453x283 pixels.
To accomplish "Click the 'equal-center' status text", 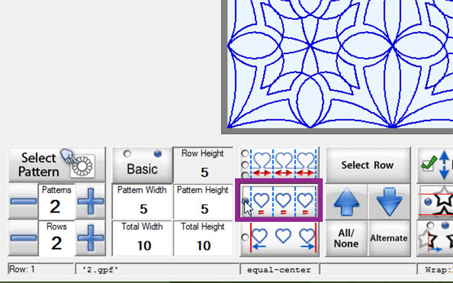I will 279,270.
